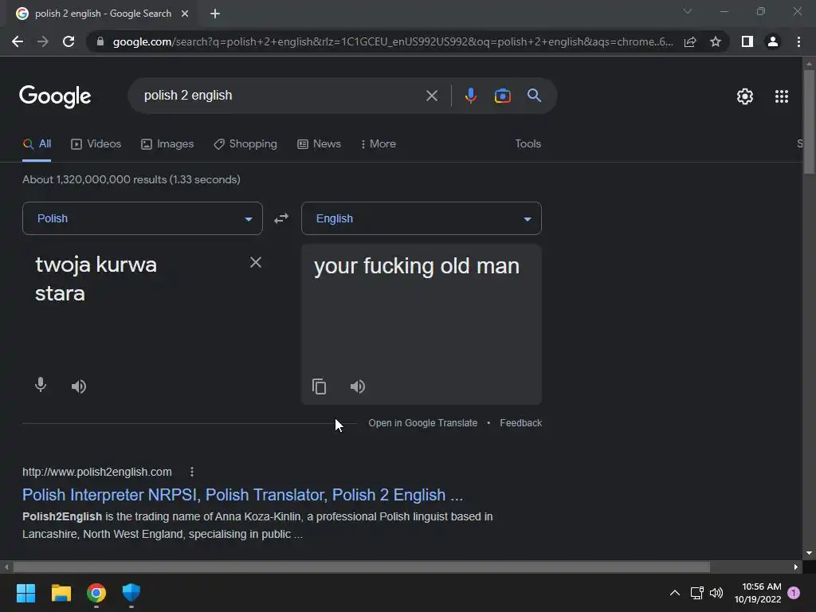Open File Explorer from taskbar
This screenshot has height=612, width=816.
[61, 593]
